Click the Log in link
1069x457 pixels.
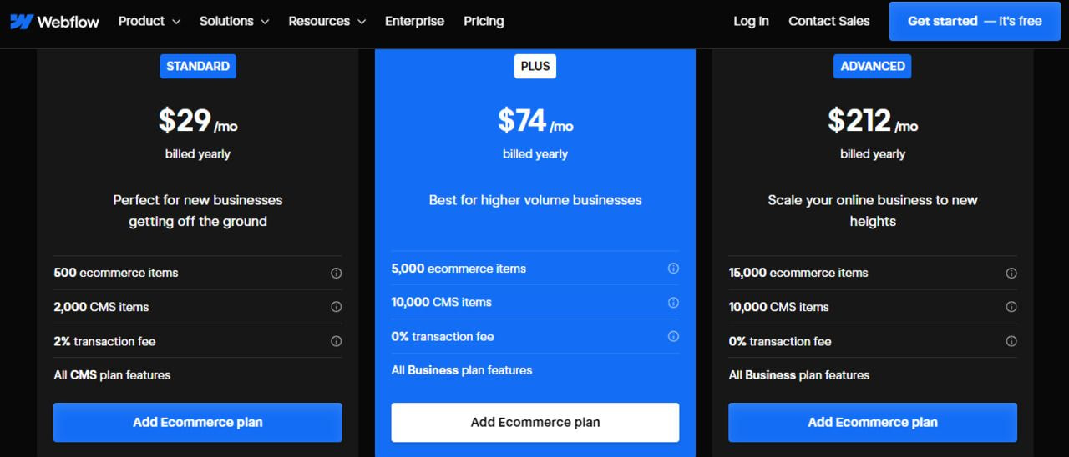[x=751, y=21]
